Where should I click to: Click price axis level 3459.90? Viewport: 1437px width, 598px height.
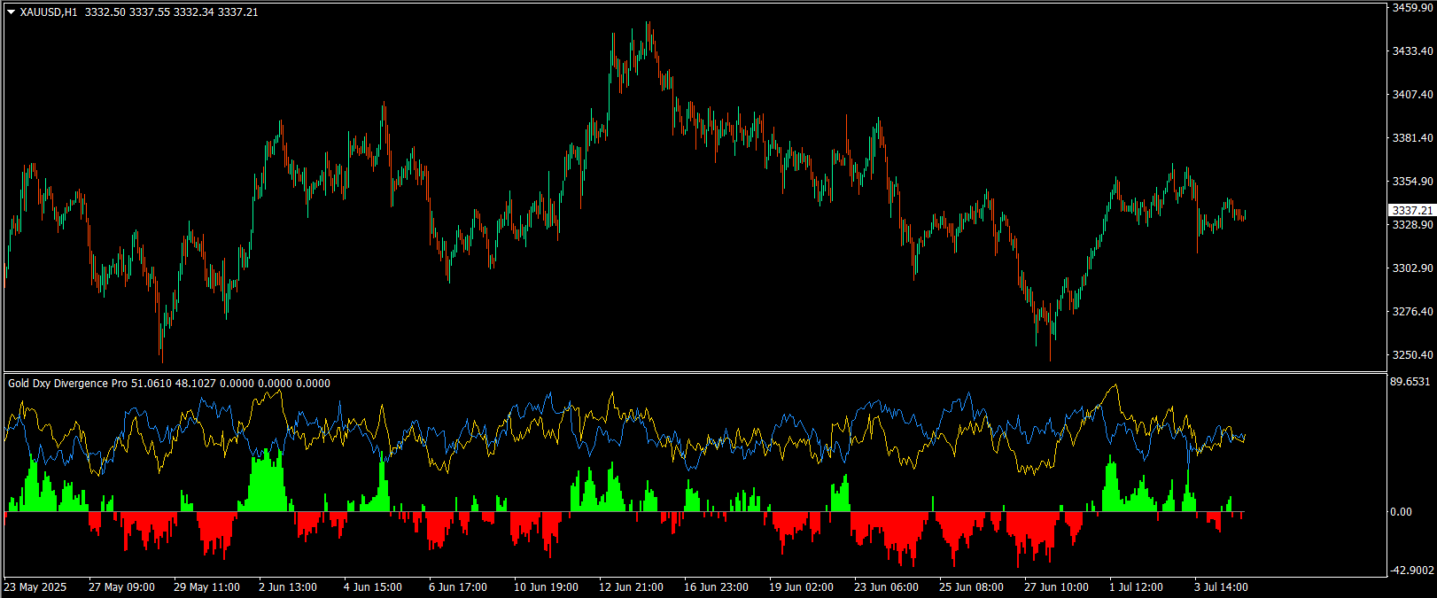coord(1413,7)
